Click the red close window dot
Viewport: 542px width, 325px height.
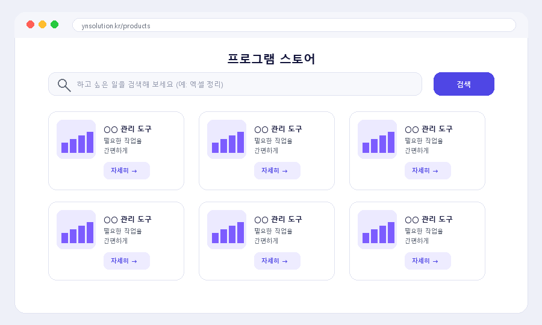click(31, 25)
